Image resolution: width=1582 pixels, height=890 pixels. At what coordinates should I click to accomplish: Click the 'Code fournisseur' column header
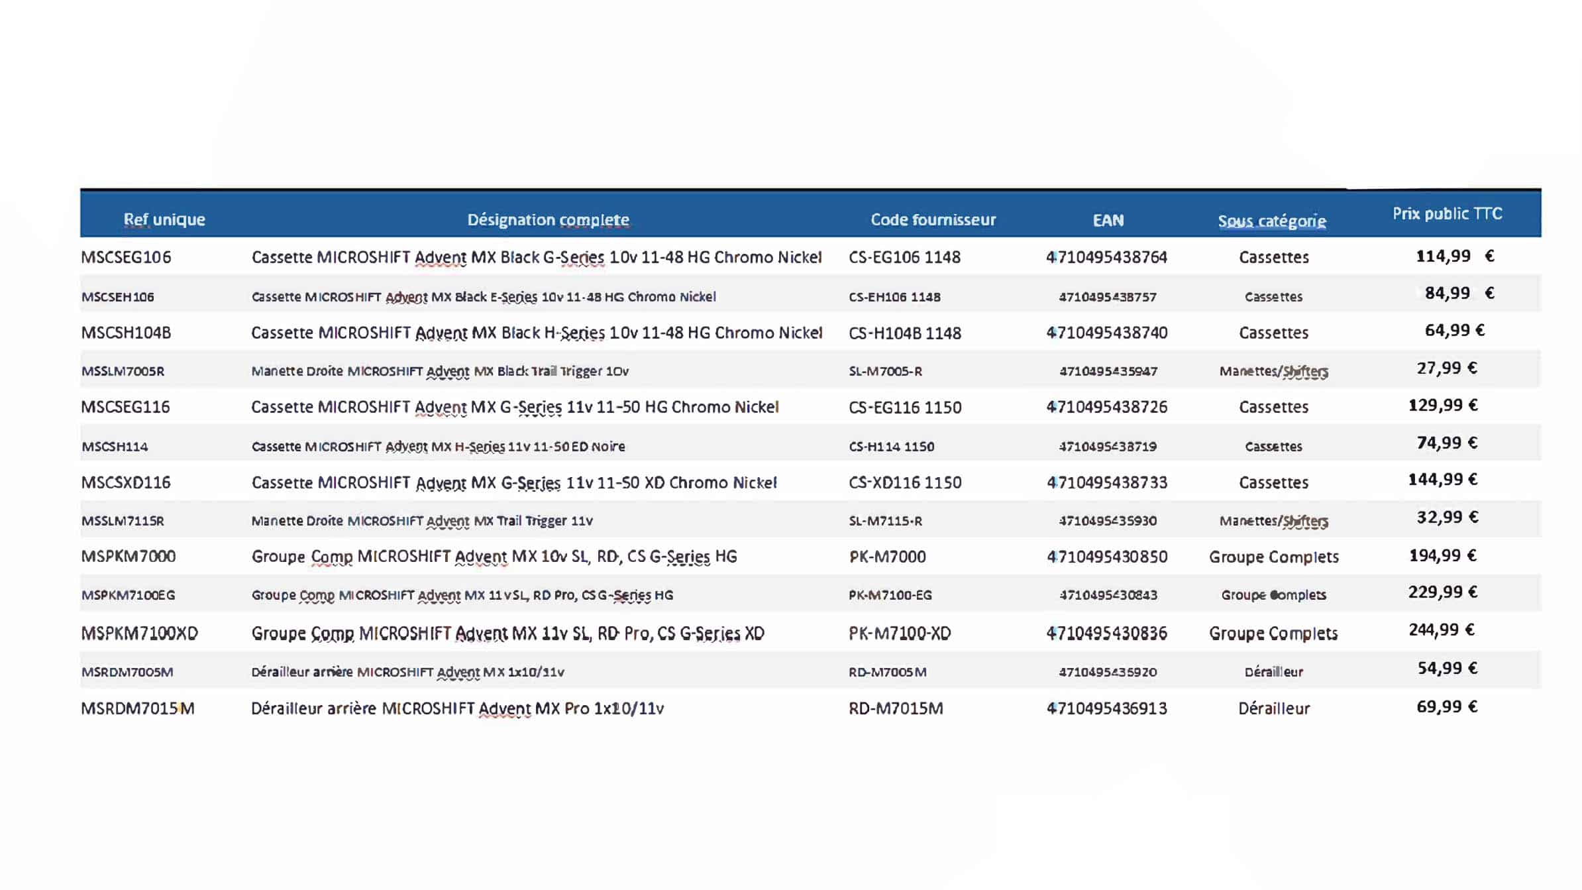933,219
